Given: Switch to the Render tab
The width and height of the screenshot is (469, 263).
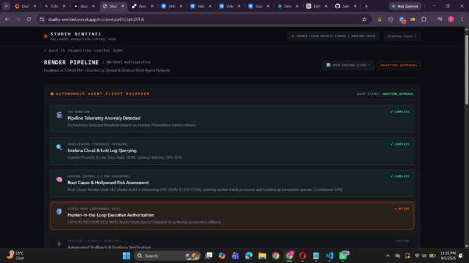Looking at the screenshot, I should [x=143, y=6].
